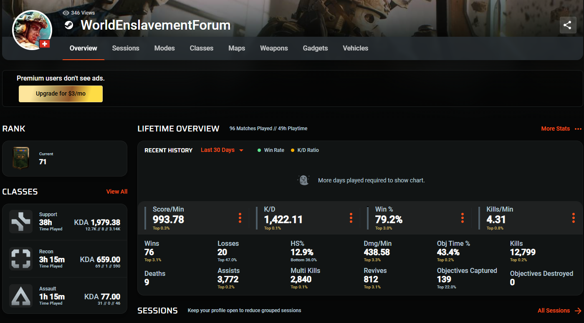Screen dimensions: 584x323
Task: Click the share icon button
Action: [567, 25]
